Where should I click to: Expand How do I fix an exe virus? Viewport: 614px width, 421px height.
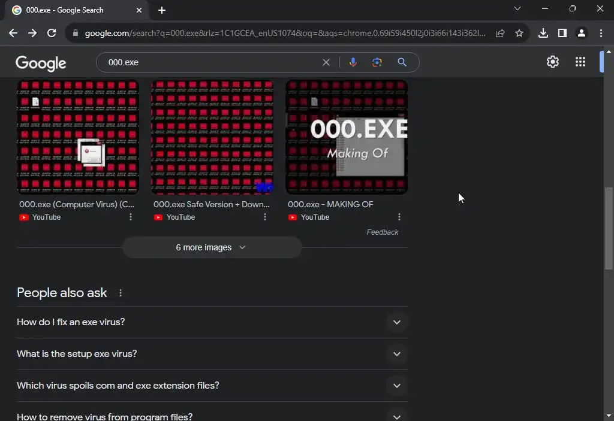(x=212, y=322)
